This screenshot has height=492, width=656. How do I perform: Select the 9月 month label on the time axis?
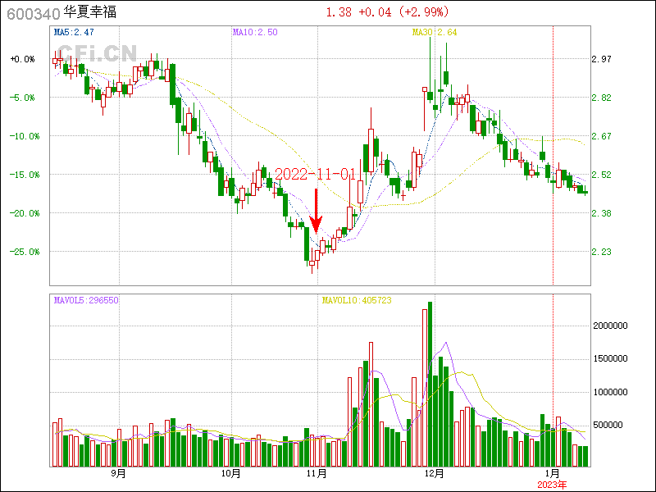pyautogui.click(x=119, y=473)
